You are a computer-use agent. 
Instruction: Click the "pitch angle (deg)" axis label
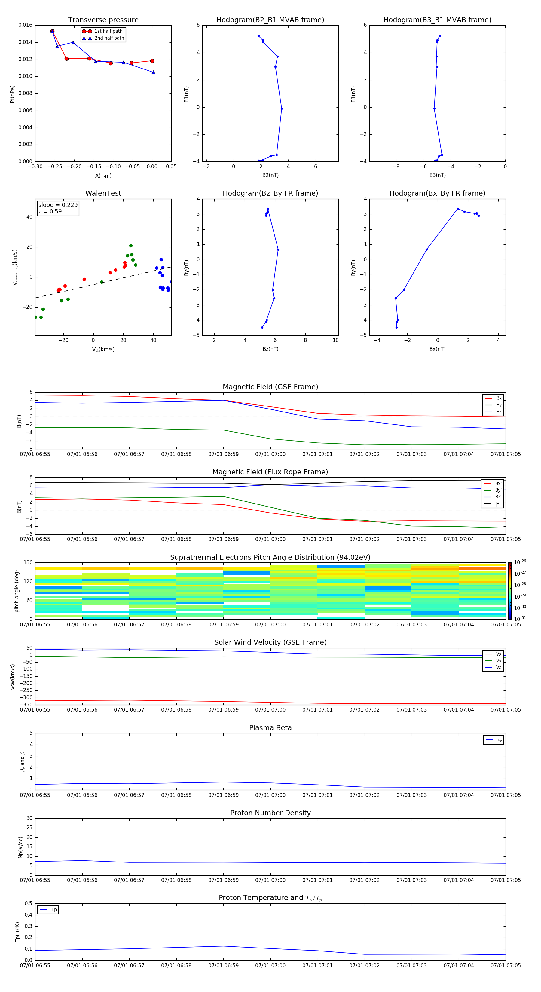tap(17, 591)
